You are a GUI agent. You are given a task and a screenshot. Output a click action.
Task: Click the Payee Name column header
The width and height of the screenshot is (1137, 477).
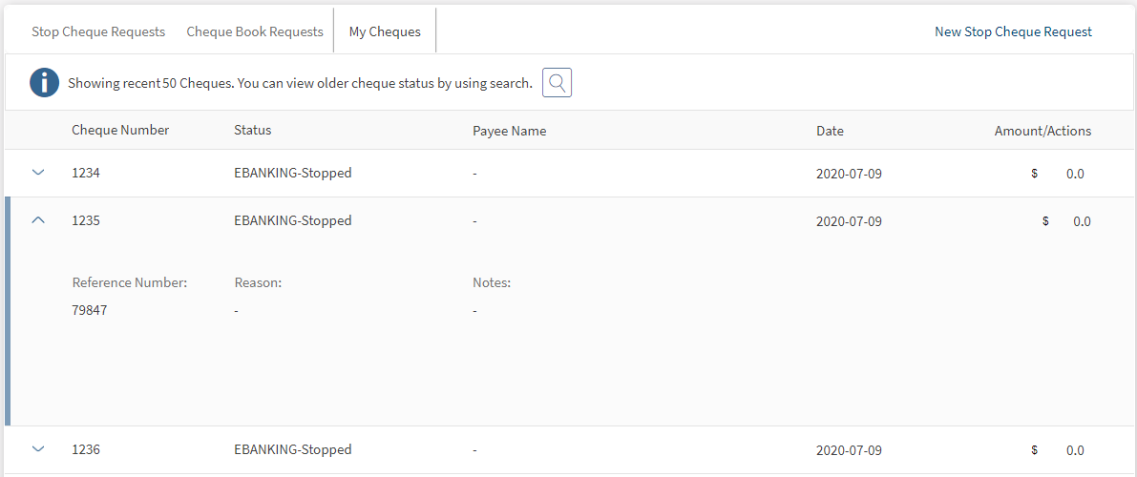tap(509, 131)
